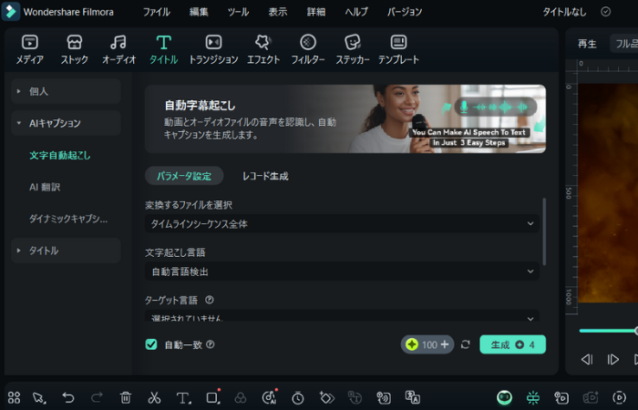This screenshot has height=410, width=638.
Task: Click the green auto-snap timeline icon
Action: [x=533, y=397]
